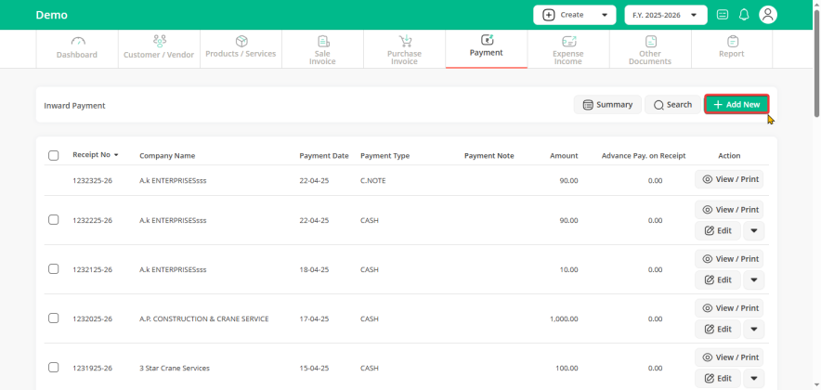821x390 pixels.
Task: Open Purchase Invoice cart icon
Action: click(405, 42)
